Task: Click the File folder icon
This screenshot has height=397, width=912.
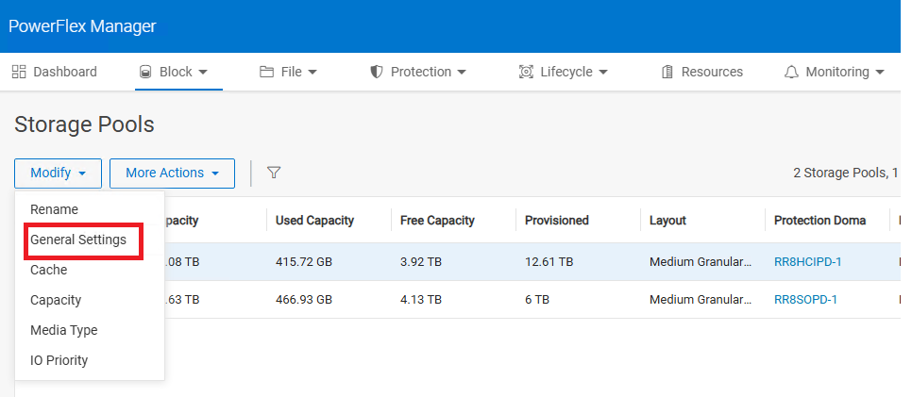Action: (266, 72)
